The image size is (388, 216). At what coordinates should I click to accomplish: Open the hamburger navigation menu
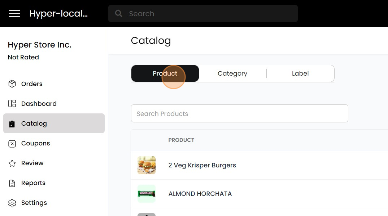[x=14, y=13]
